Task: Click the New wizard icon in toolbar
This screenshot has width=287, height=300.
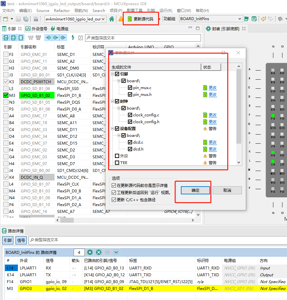Action: [6, 19]
